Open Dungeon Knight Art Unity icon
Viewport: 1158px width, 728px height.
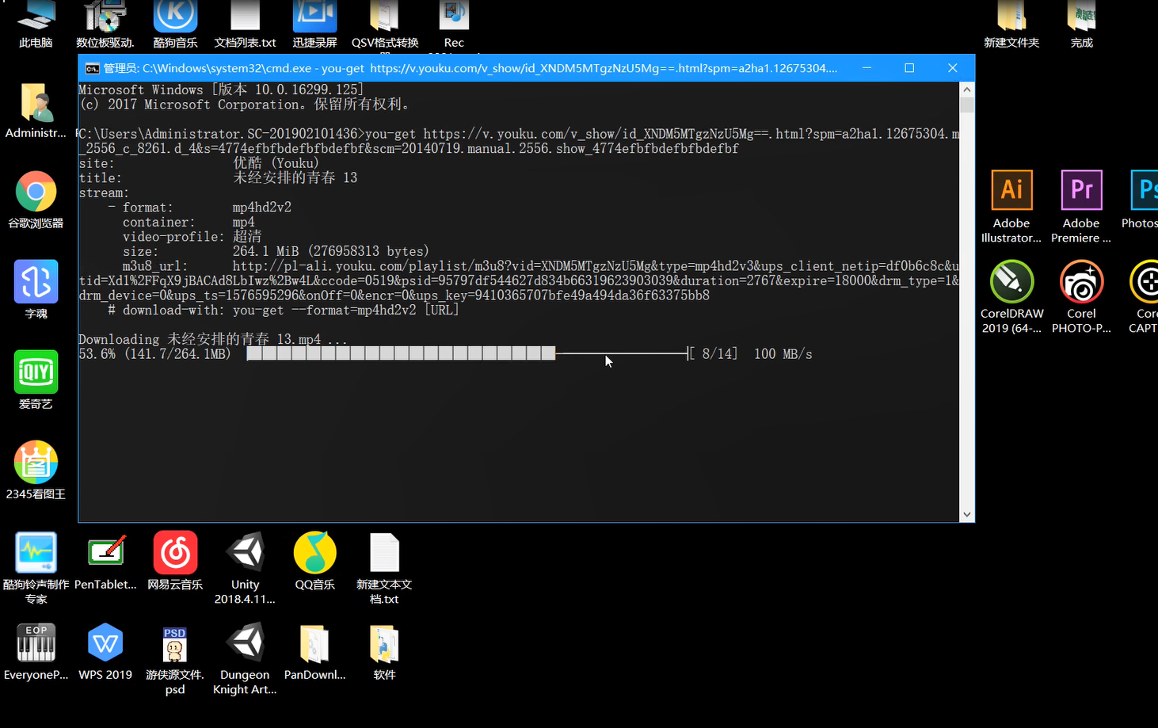click(245, 658)
